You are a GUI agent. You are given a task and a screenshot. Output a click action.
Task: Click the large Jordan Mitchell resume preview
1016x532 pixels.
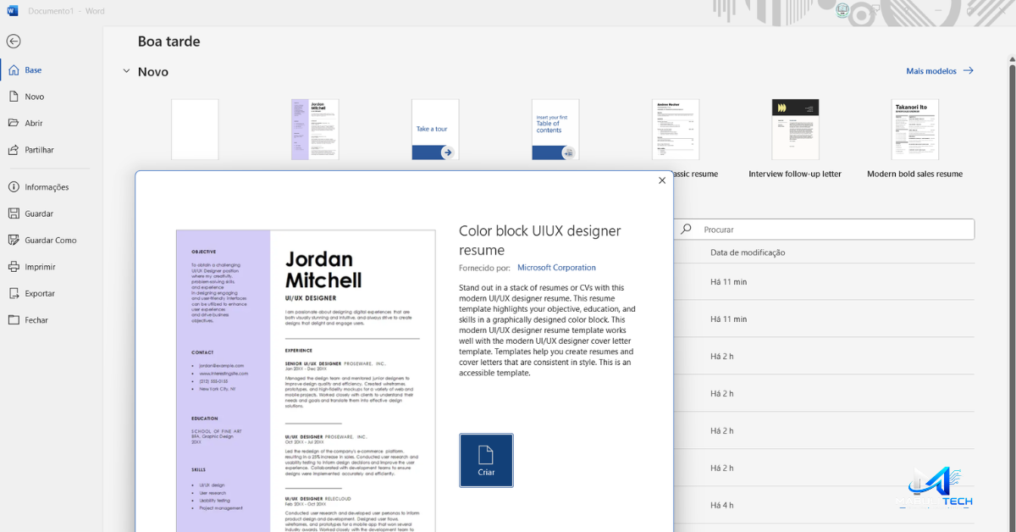click(306, 381)
